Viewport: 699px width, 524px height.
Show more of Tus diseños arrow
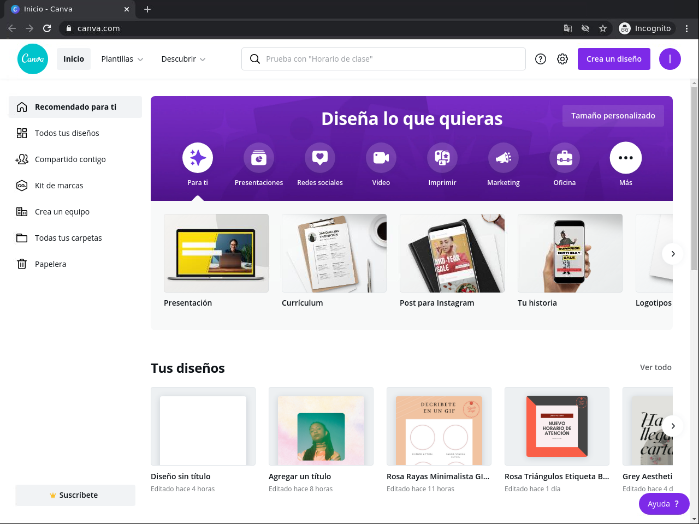(x=673, y=426)
